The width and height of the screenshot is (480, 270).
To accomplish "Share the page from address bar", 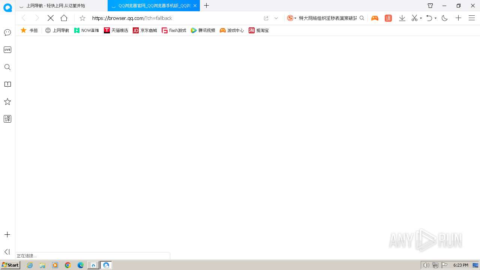I will click(266, 18).
